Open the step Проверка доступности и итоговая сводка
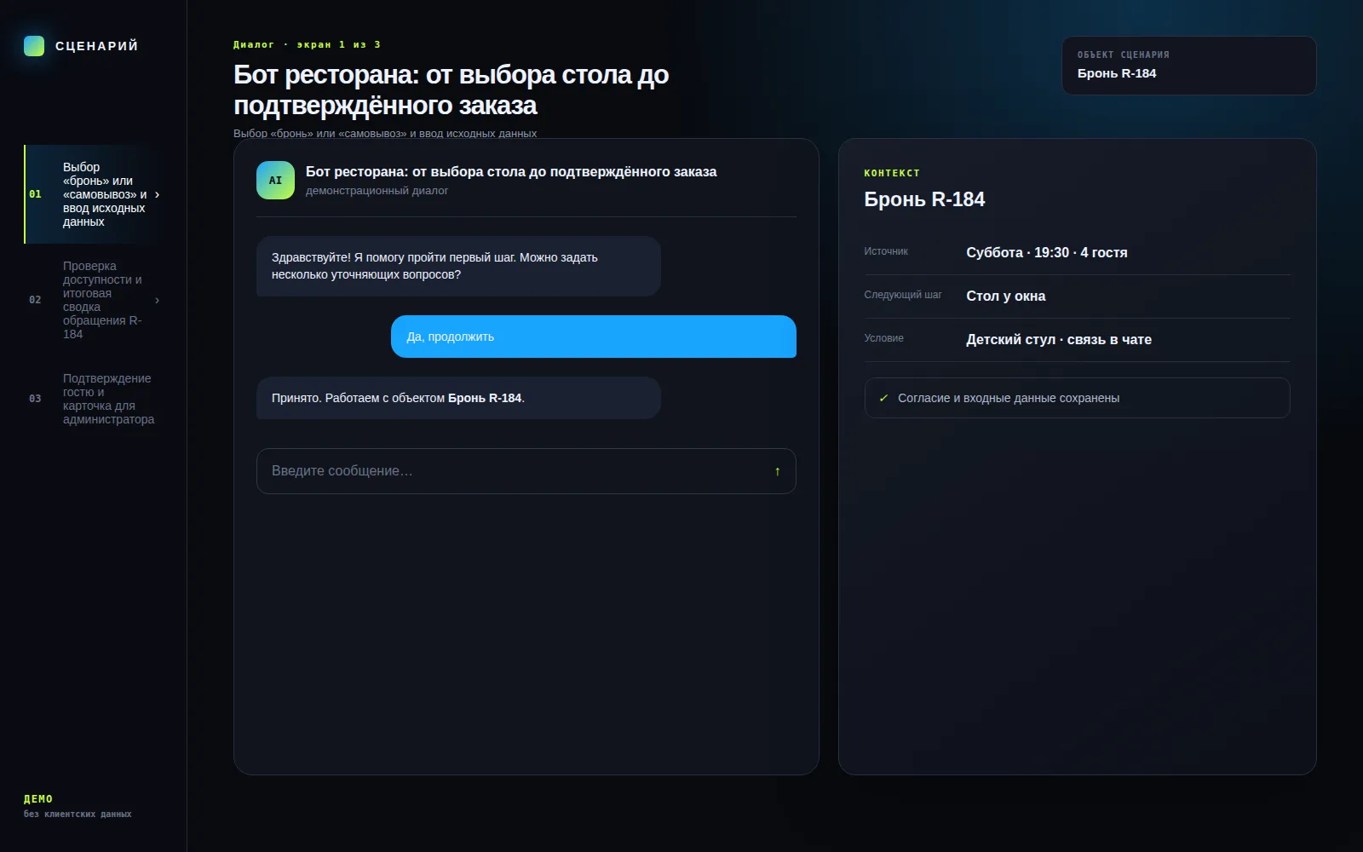 click(94, 300)
